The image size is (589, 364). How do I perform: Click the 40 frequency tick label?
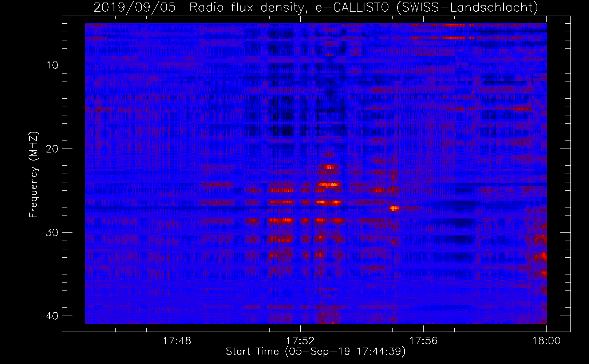point(52,316)
